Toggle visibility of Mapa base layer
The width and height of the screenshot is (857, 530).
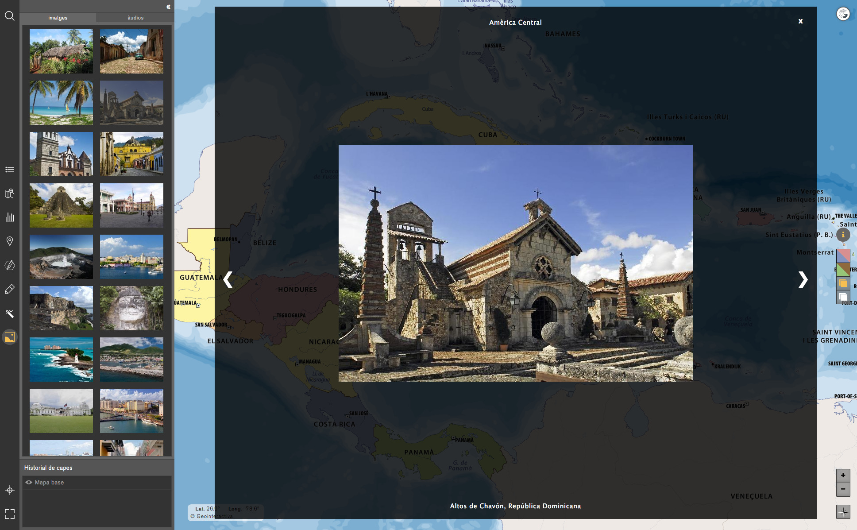(29, 483)
